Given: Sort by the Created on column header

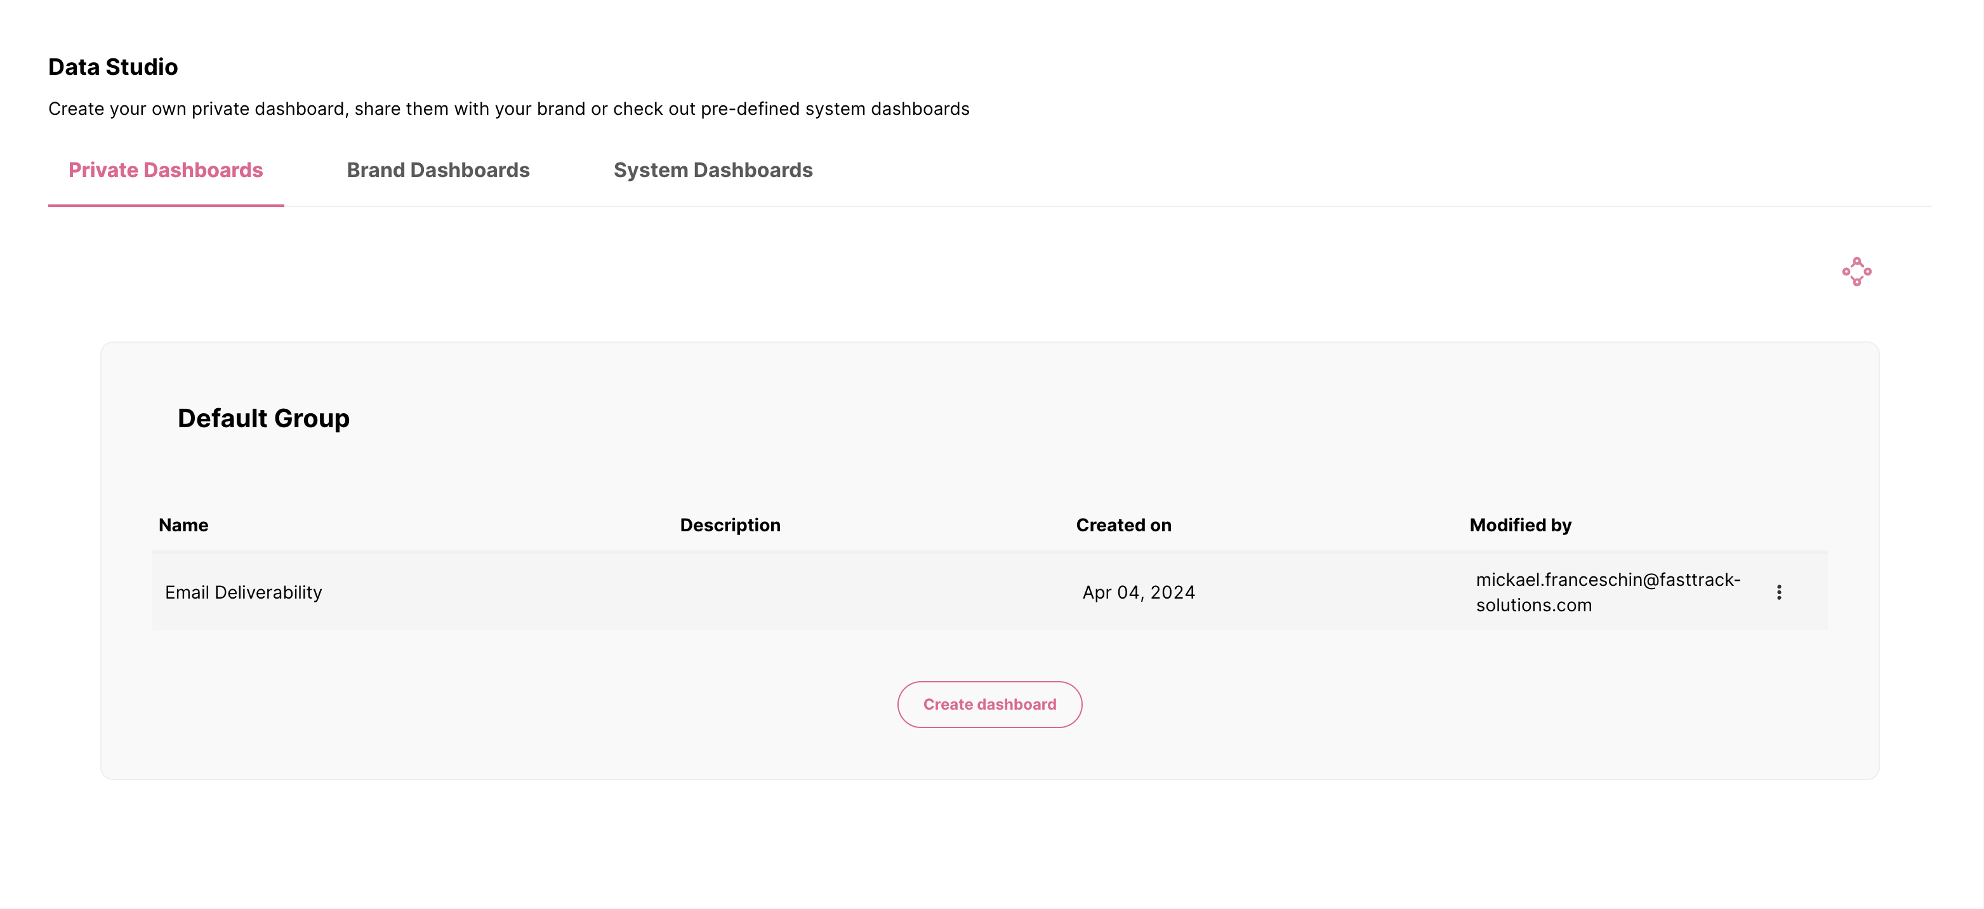Looking at the screenshot, I should (1123, 524).
